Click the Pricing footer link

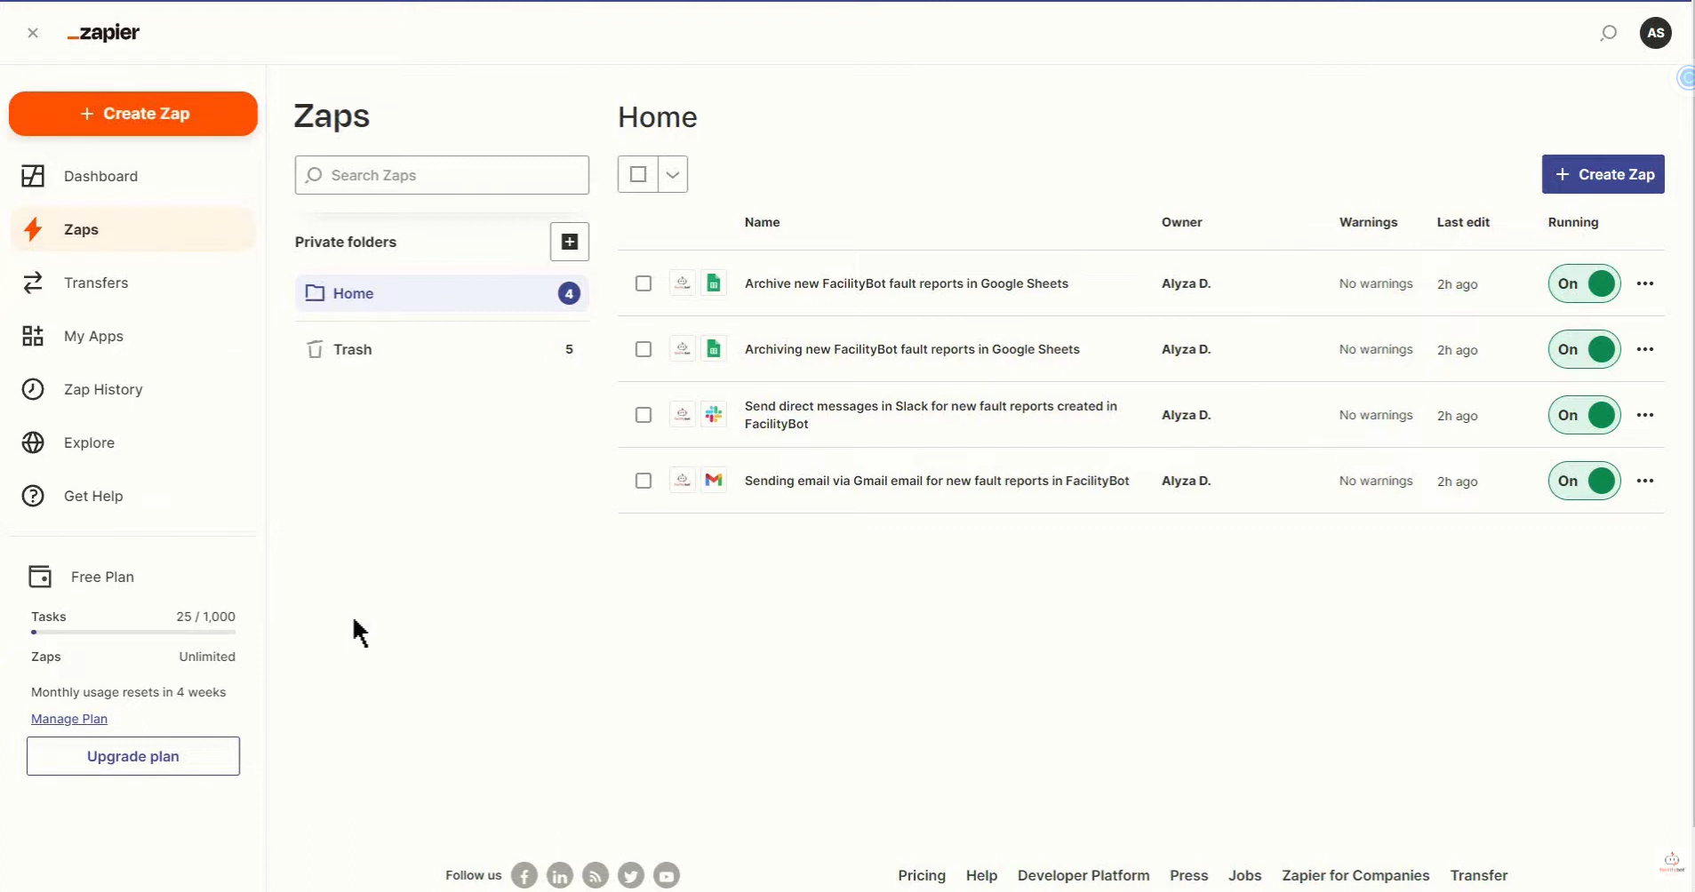pos(922,875)
